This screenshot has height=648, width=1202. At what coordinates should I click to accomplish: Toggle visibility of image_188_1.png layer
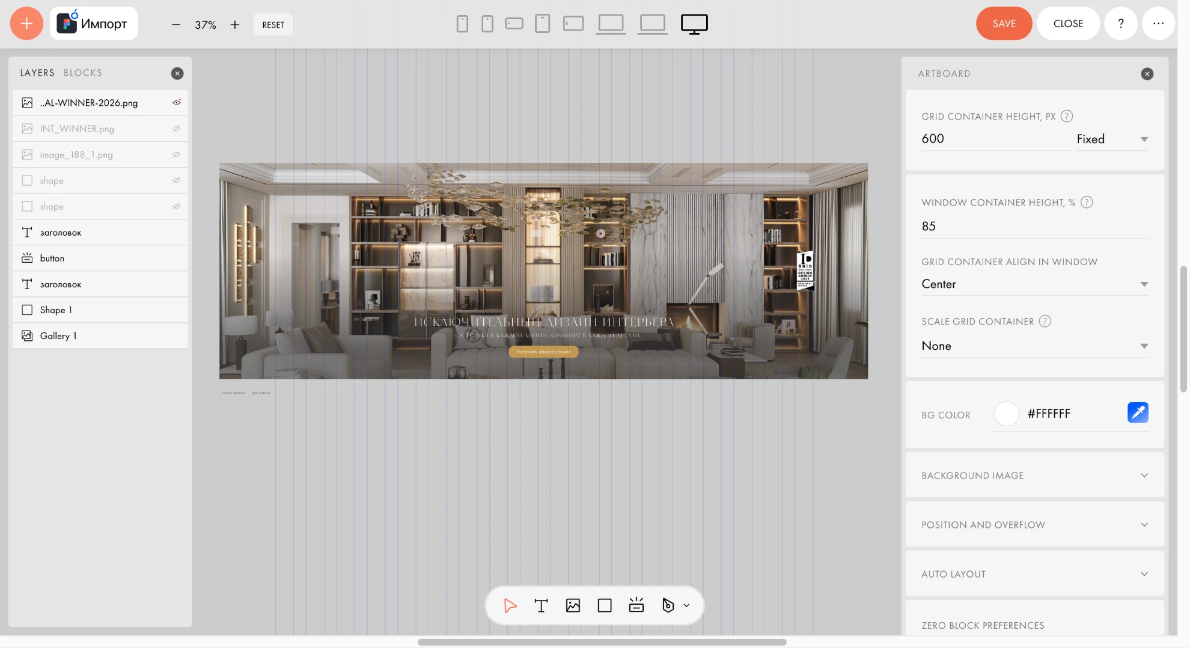176,154
